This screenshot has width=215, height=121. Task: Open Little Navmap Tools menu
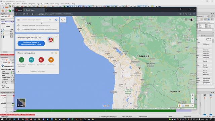(x=62, y=4)
